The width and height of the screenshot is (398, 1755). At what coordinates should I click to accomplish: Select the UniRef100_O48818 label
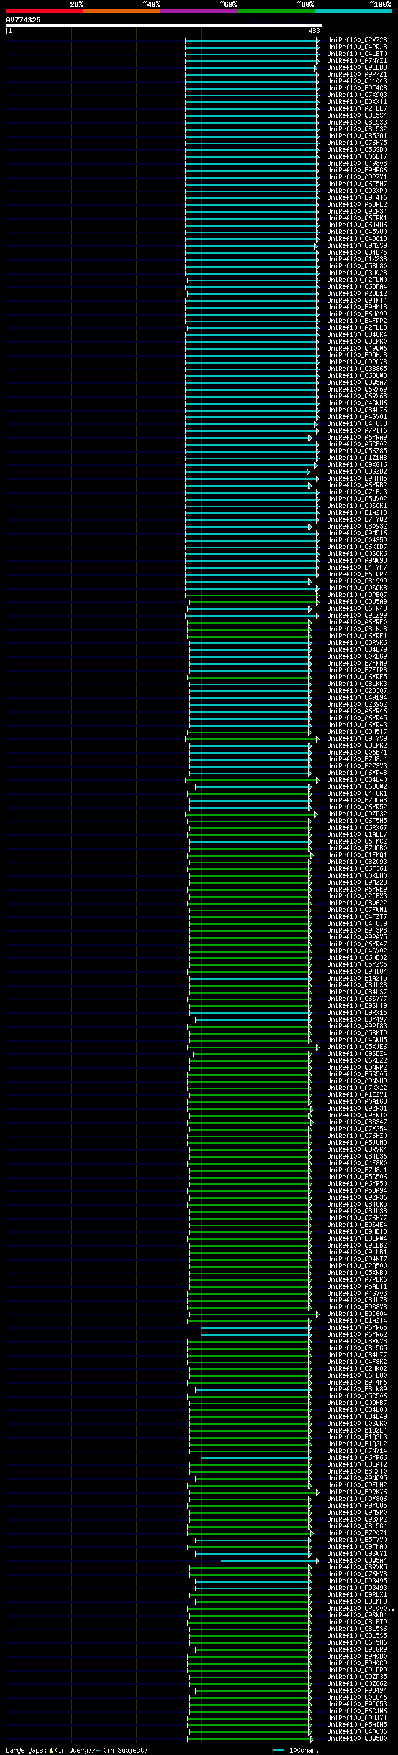[357, 238]
